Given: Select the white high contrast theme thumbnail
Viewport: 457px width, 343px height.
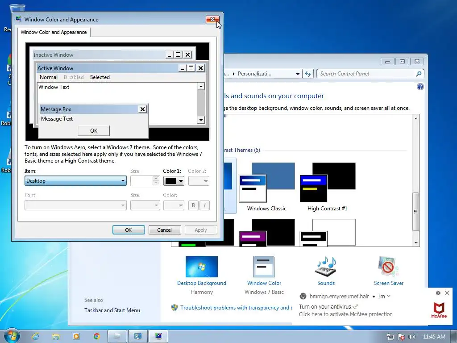Looking at the screenshot, I should 328,232.
